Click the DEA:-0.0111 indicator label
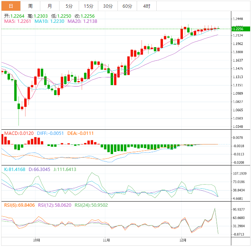Image resolution: width=252 pixels, height=248 pixels. (80, 133)
